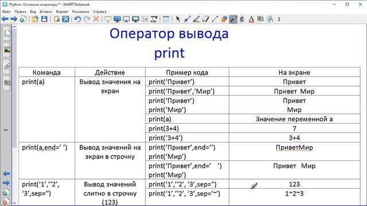367x206 pixels.
Task: Click the 'Вывод значения на экран' cell
Action: [x=110, y=109]
